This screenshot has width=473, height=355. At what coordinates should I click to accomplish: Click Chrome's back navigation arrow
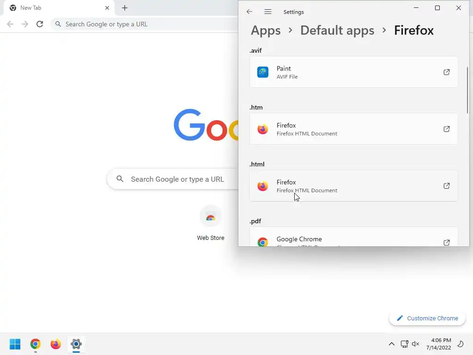pos(10,24)
